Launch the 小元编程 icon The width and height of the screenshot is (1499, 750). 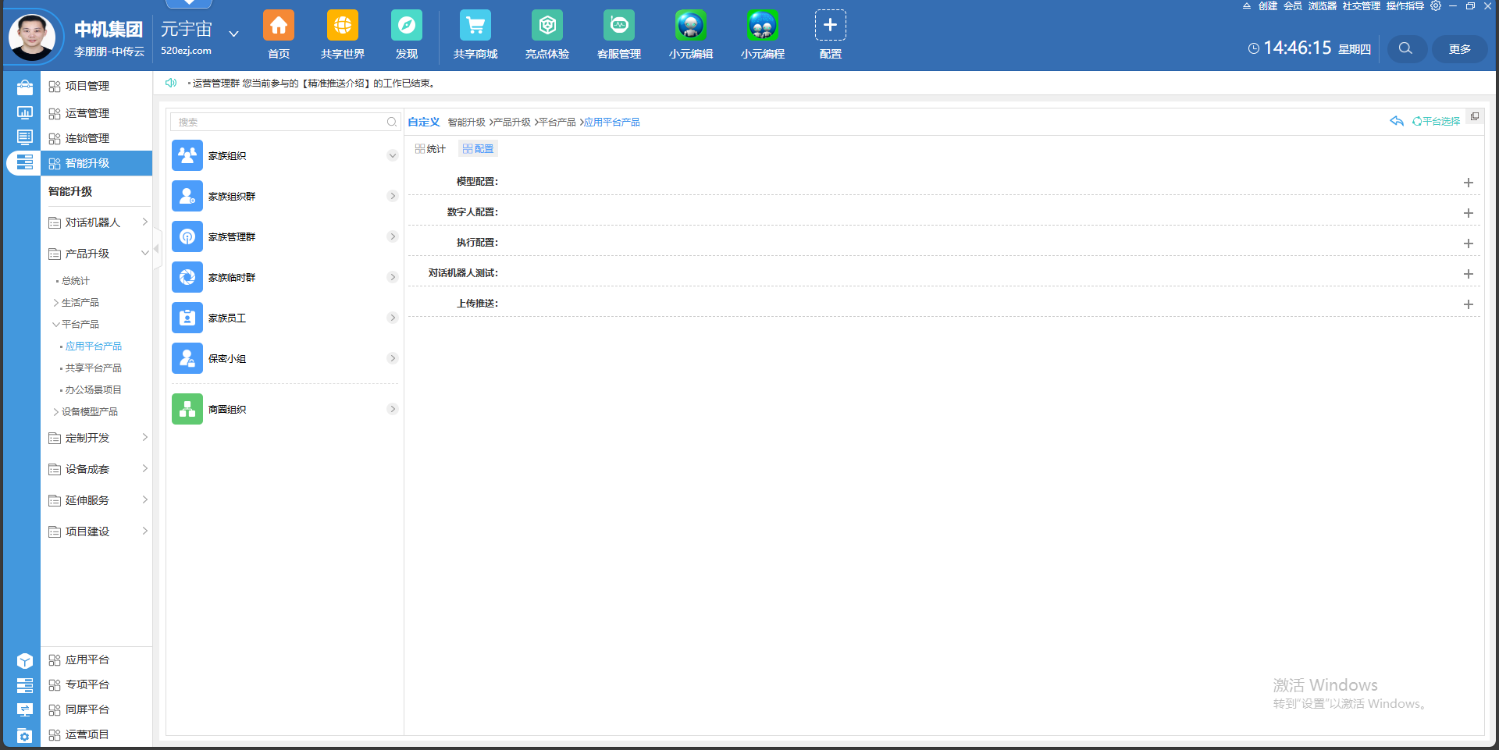[762, 26]
